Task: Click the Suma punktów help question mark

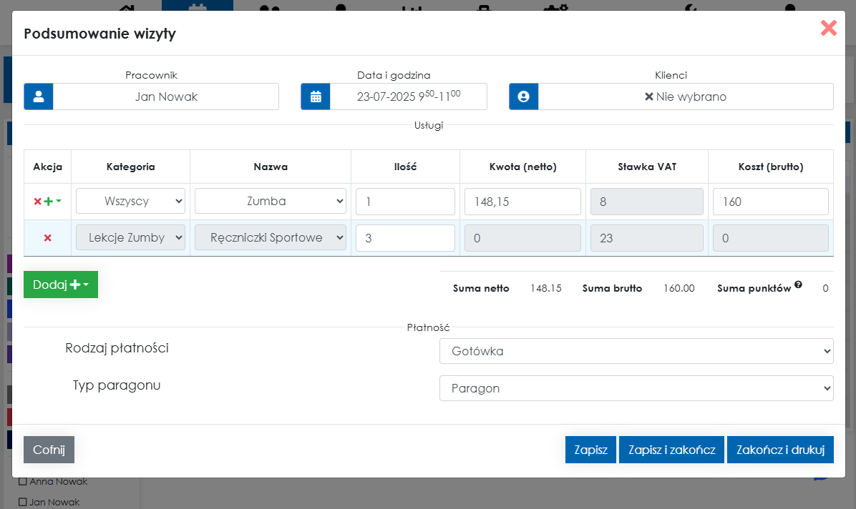Action: click(x=798, y=285)
